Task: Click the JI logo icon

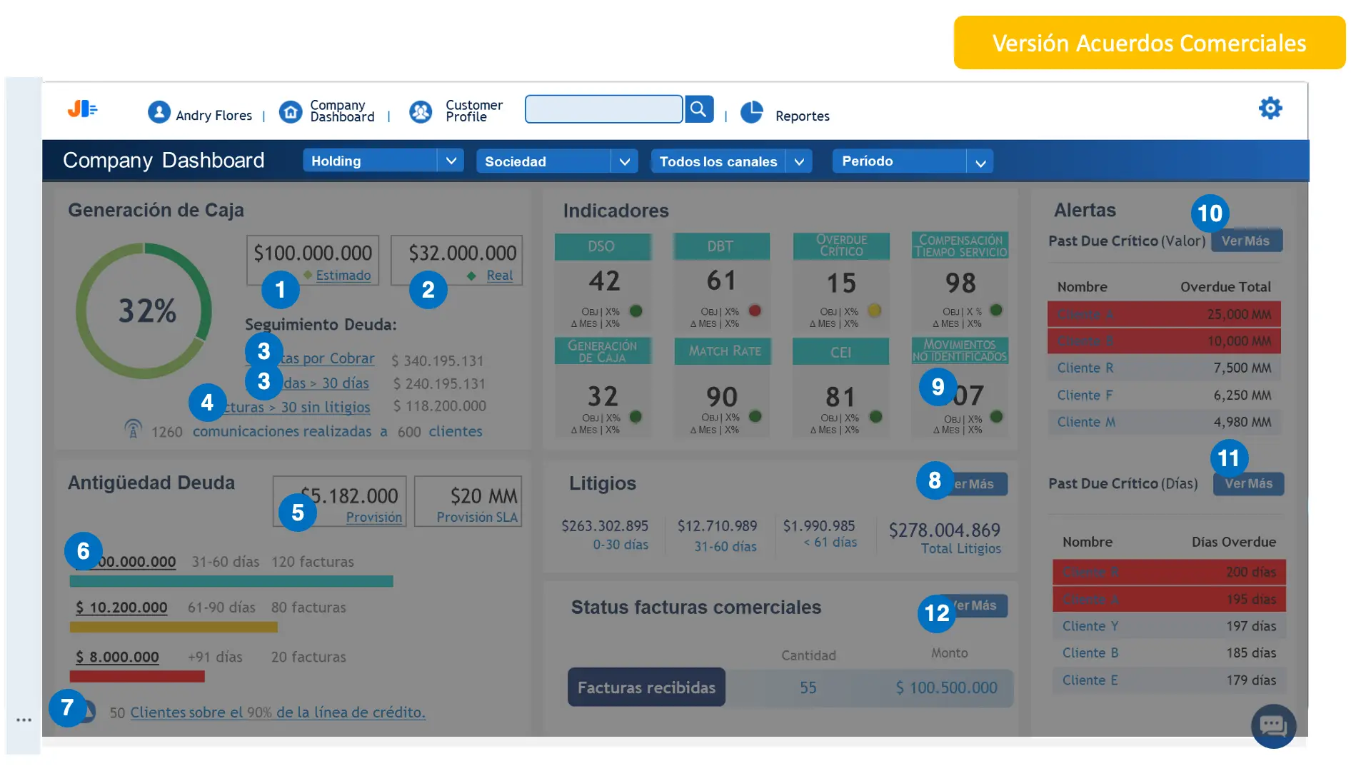Action: (82, 109)
